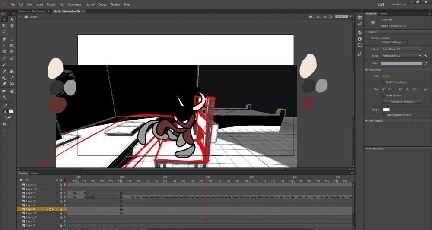Click the Scene 1 breadcrumb
432x230 pixels.
tap(35, 17)
